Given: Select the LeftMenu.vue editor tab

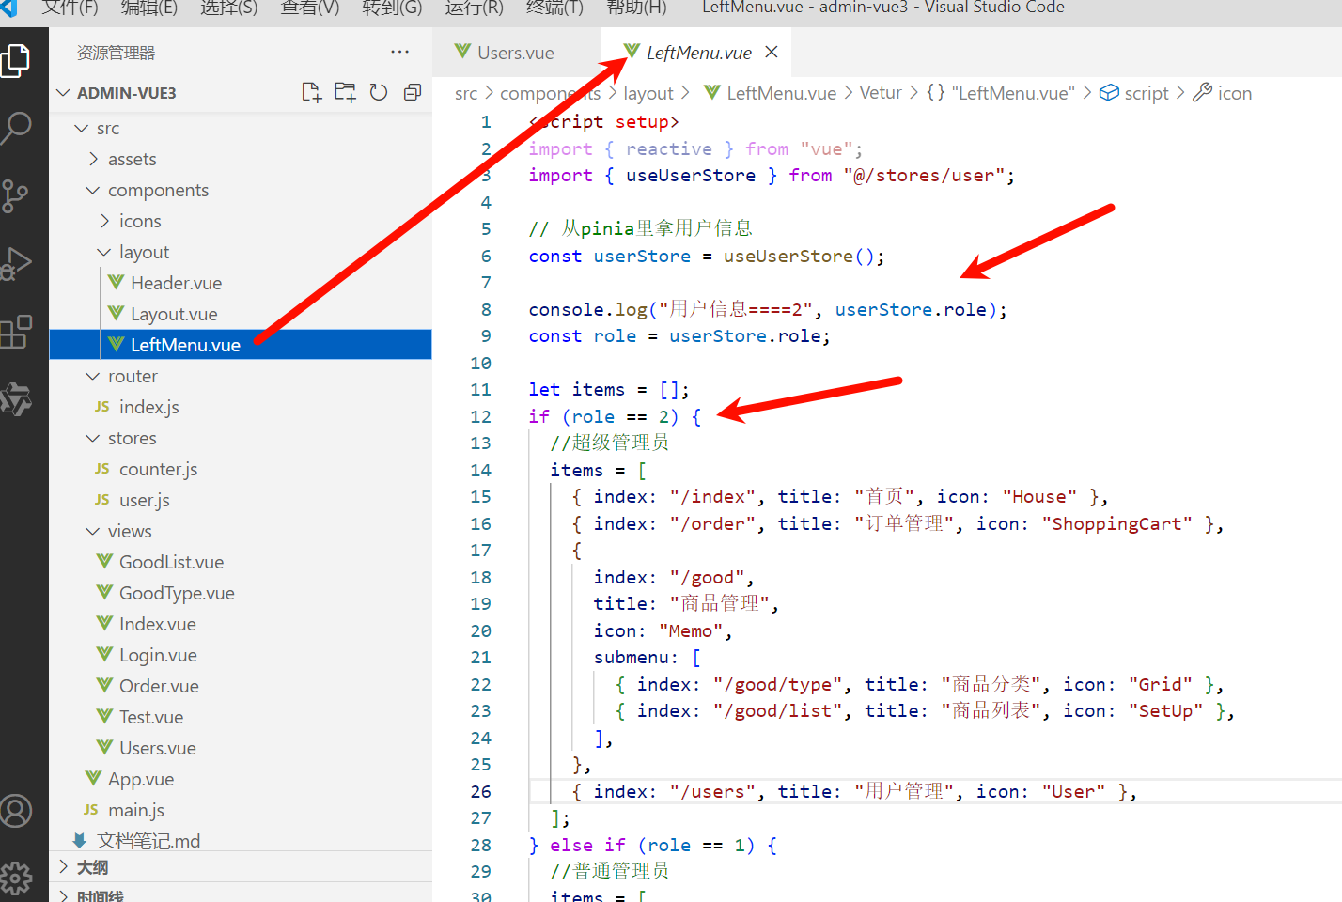Looking at the screenshot, I should [698, 53].
